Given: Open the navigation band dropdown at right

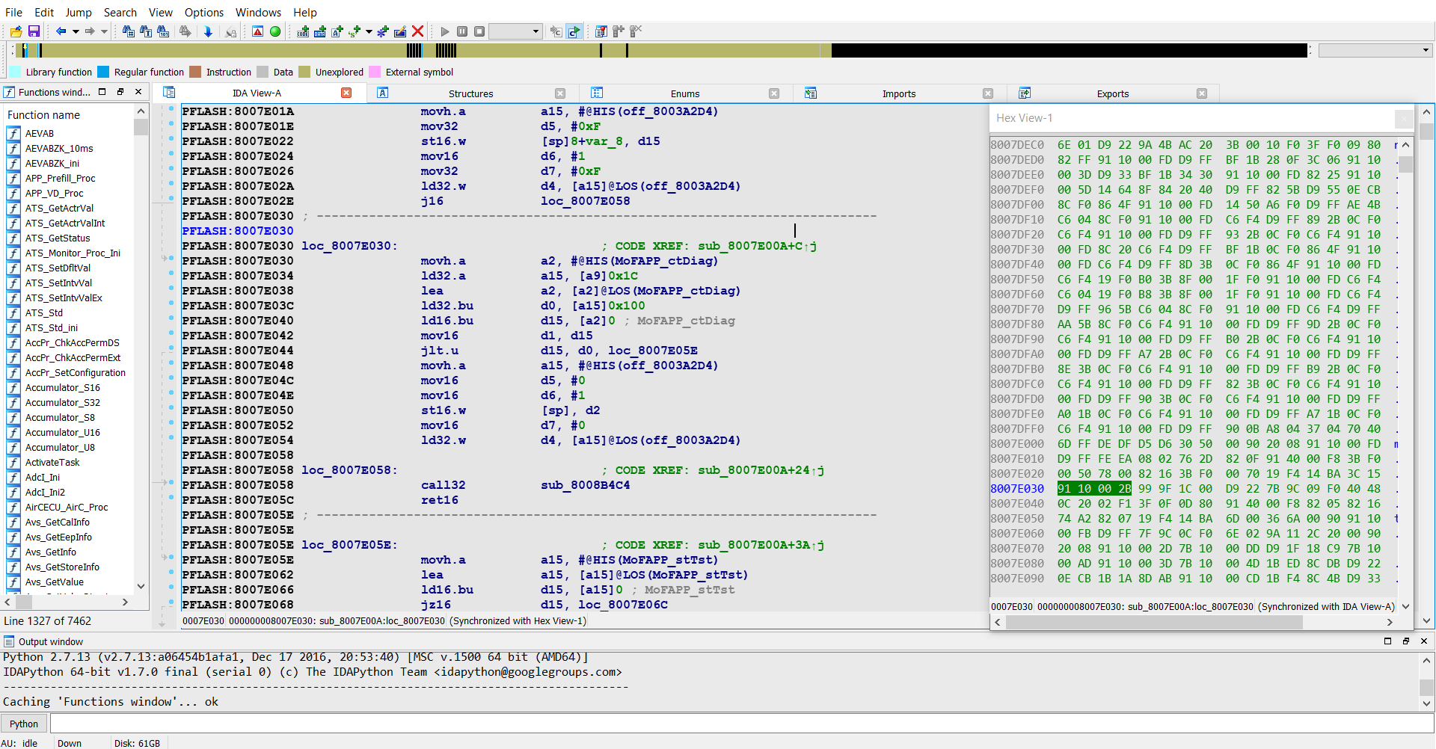Looking at the screenshot, I should (1426, 50).
